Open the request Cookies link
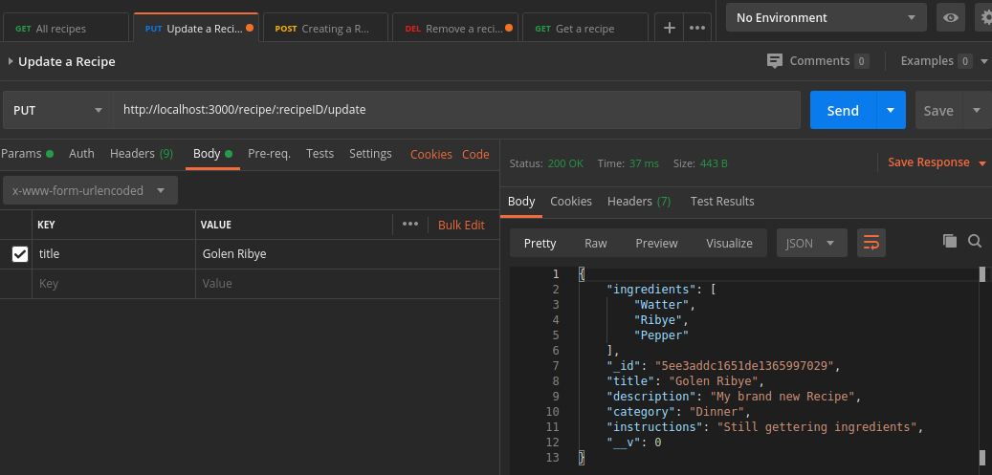992x475 pixels. click(430, 154)
